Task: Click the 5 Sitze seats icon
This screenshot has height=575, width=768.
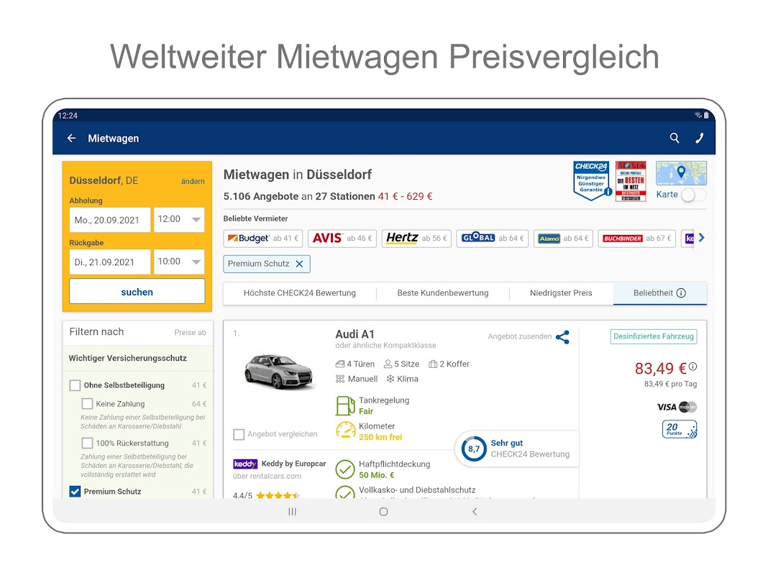Action: point(388,364)
